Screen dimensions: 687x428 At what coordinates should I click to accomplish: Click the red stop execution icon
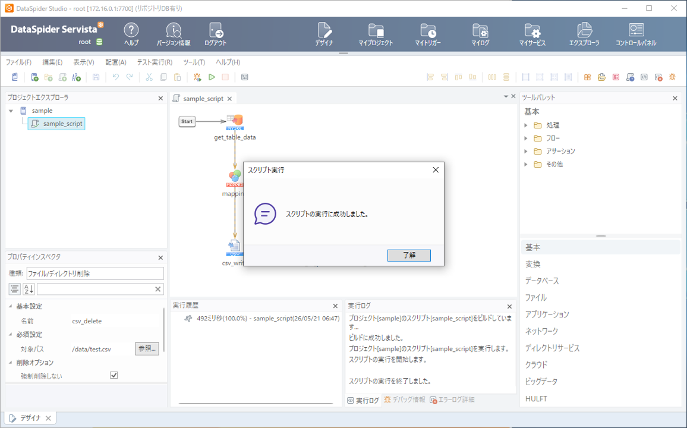[x=225, y=77]
